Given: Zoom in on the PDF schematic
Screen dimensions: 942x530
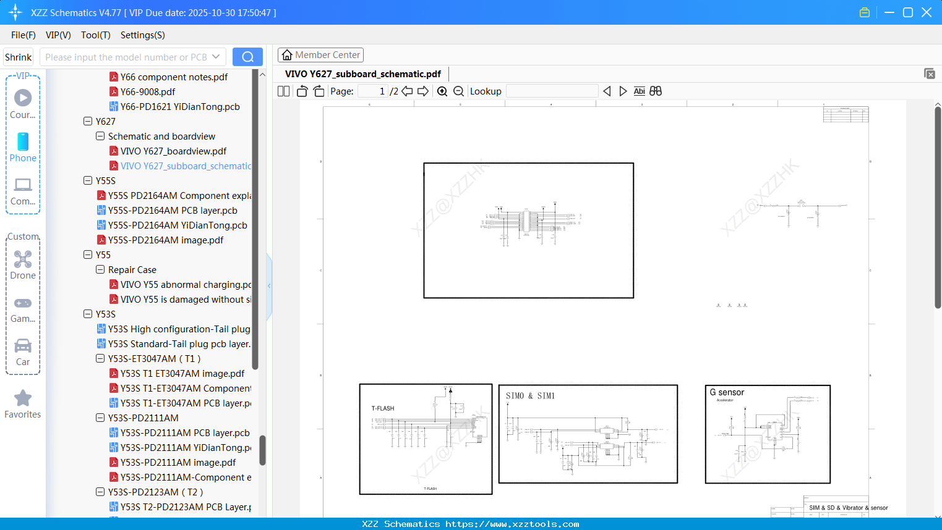Looking at the screenshot, I should point(442,91).
